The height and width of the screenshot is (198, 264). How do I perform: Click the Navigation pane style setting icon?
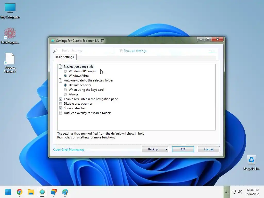61,67
